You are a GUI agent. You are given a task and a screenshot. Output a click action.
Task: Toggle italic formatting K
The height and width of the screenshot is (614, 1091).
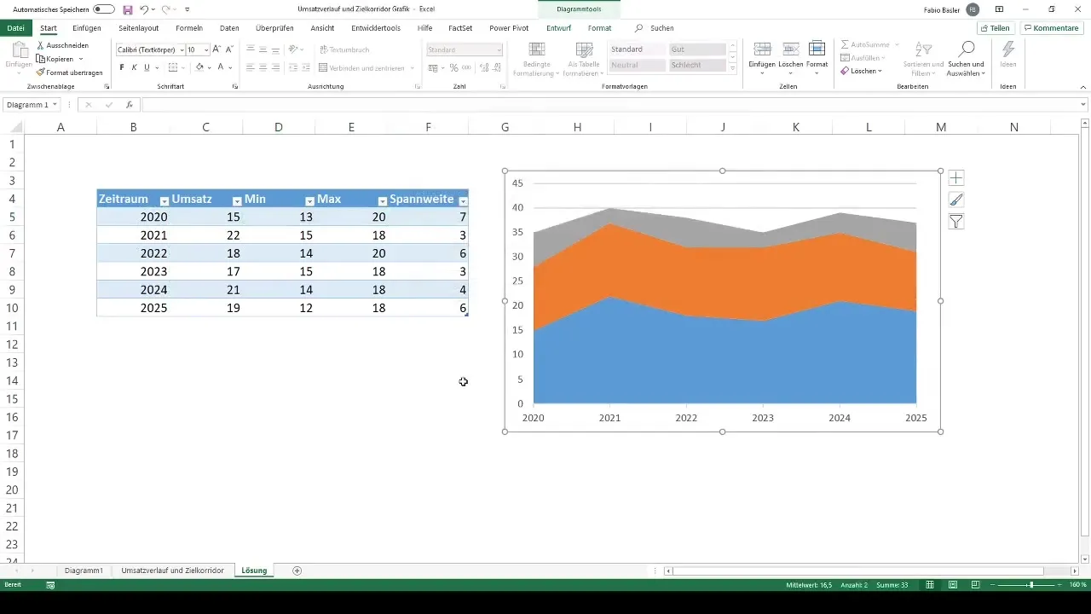134,67
